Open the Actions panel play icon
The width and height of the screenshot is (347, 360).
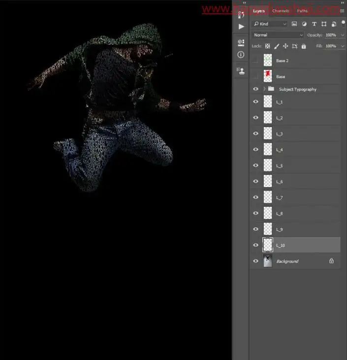pos(241,27)
